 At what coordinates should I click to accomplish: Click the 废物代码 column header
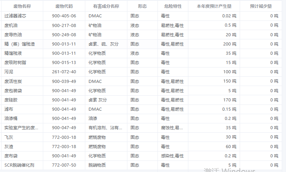coord(64,7)
